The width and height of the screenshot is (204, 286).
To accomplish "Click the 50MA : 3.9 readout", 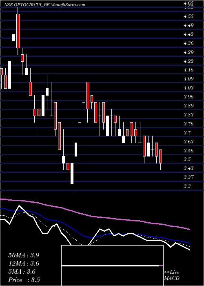I will pos(24,255).
